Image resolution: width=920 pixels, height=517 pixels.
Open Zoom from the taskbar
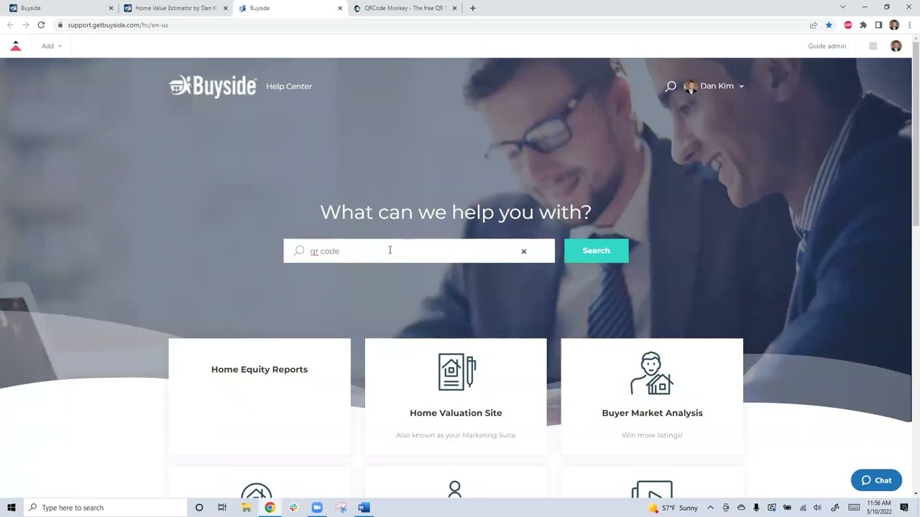click(x=317, y=508)
